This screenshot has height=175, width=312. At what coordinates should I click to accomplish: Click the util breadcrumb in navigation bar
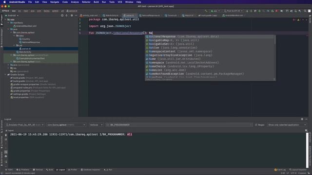point(62,11)
